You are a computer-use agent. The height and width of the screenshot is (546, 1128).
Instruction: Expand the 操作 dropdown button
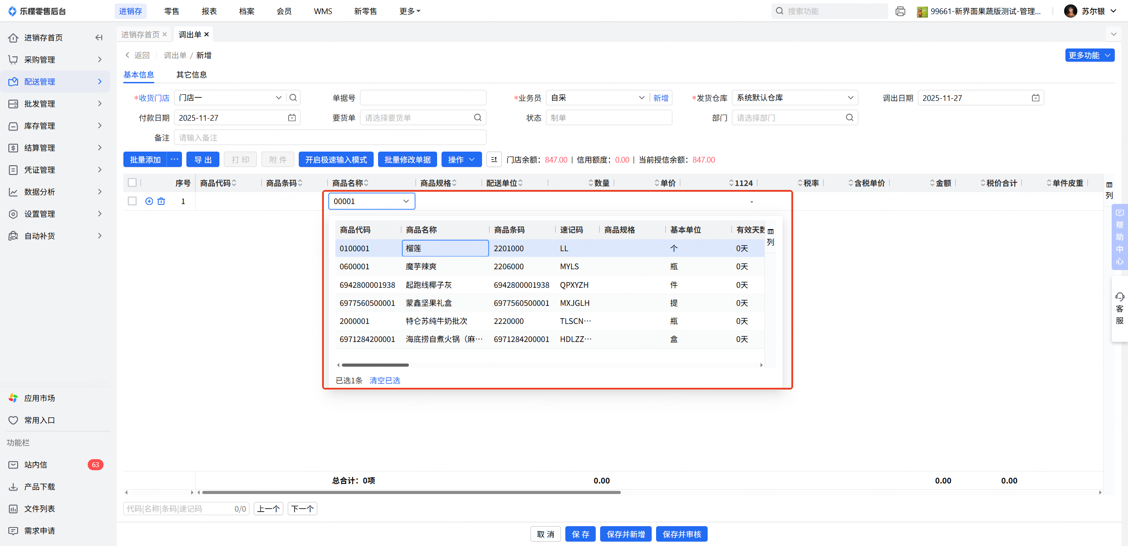461,160
